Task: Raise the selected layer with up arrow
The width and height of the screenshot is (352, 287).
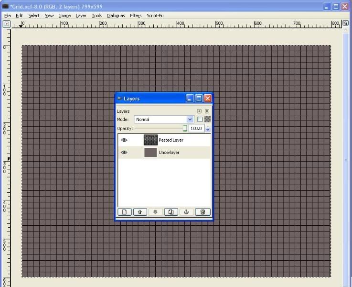Action: click(x=140, y=212)
